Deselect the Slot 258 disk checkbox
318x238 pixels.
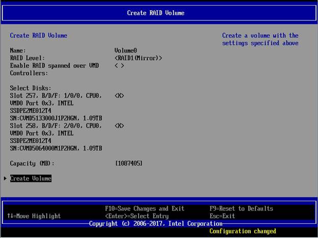[119, 125]
